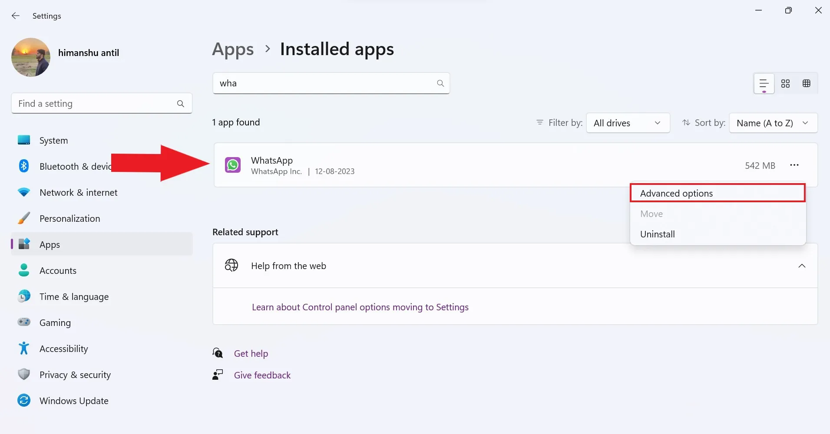Click the back arrow near Settings title
The height and width of the screenshot is (434, 830).
[16, 16]
